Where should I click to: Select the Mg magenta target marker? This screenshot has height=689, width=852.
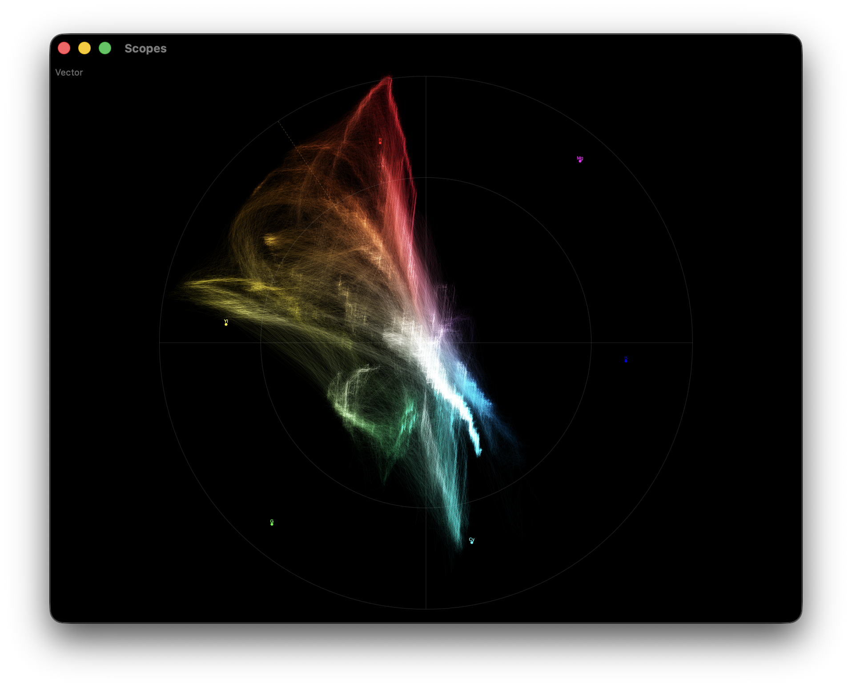[x=580, y=161]
